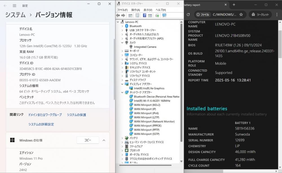Click FULL CHARGE CAPACITY value 41,280 mWh
282x173 pixels.
pyautogui.click(x=245, y=159)
